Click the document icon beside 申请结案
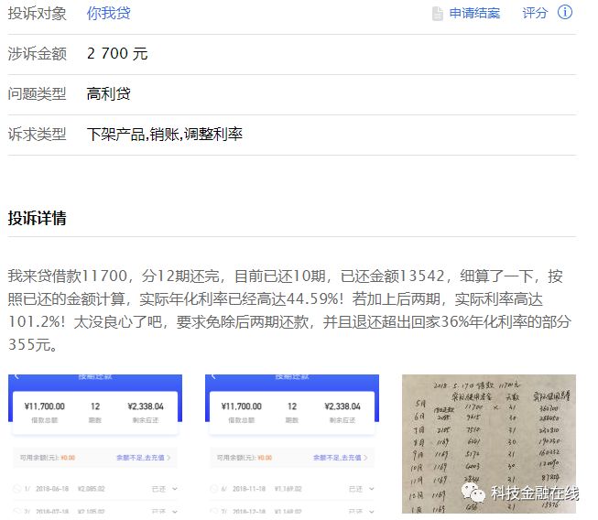 coord(438,14)
